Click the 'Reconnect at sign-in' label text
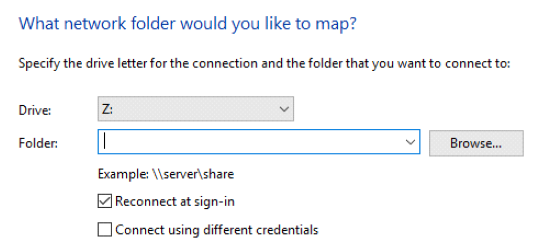Image resolution: width=546 pixels, height=245 pixels. pos(175,201)
